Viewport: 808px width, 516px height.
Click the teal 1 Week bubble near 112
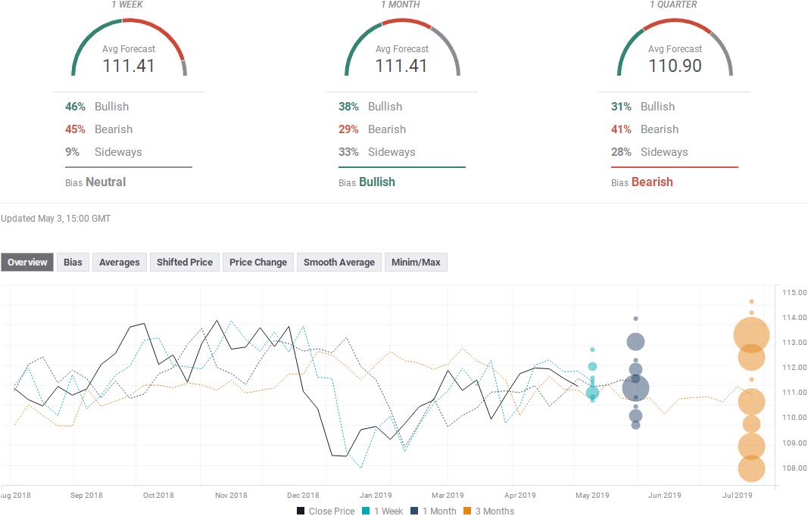(592, 367)
